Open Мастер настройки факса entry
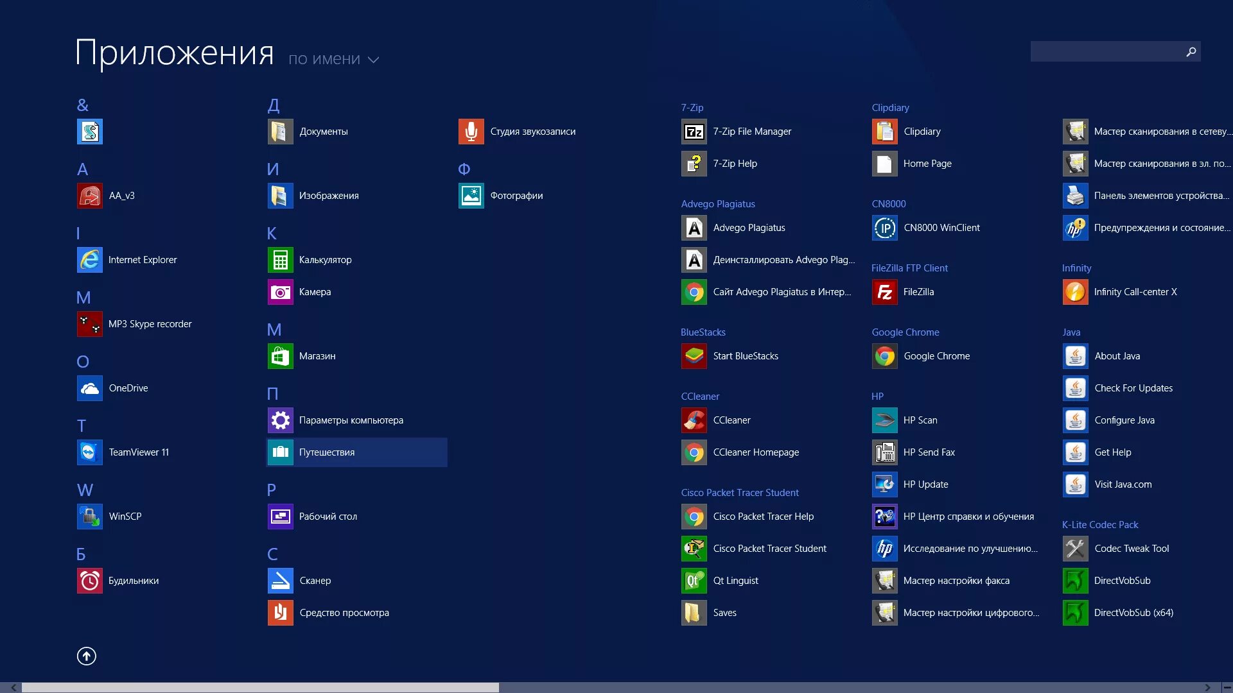Viewport: 1233px width, 693px height. click(941, 581)
